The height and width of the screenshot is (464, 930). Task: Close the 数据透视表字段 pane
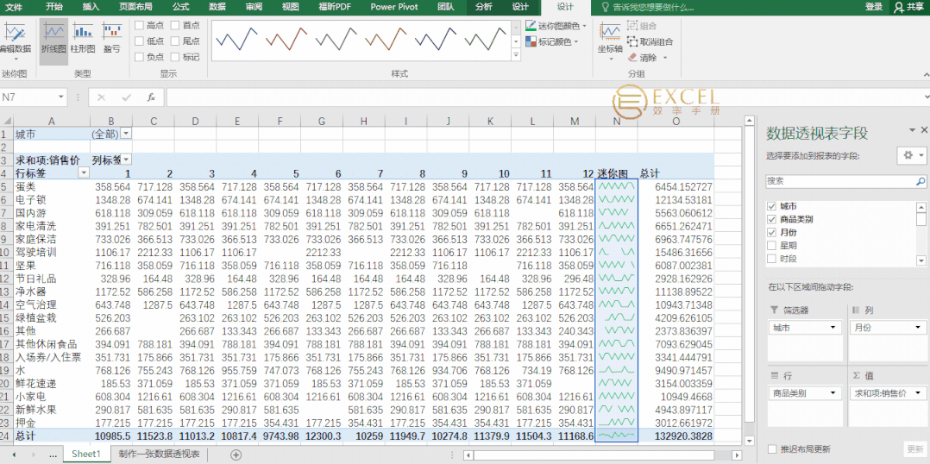pos(923,130)
